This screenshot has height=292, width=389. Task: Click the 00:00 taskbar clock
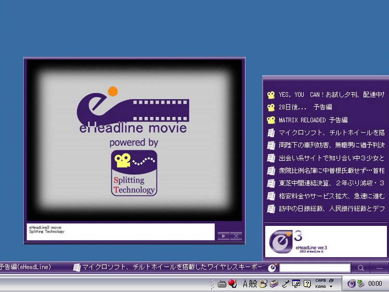tap(375, 284)
